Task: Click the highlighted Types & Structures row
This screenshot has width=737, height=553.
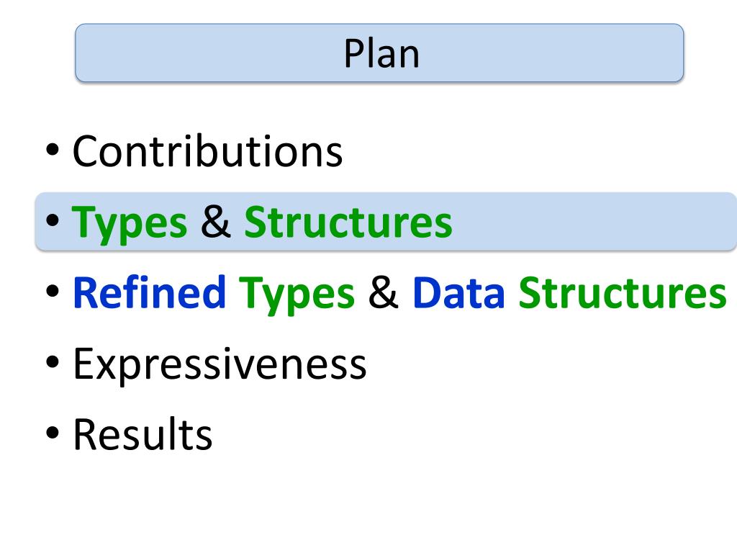Action: pyautogui.click(x=386, y=221)
